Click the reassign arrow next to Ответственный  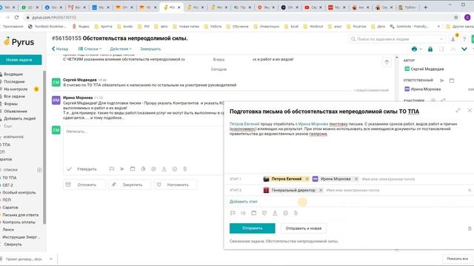coord(442,81)
